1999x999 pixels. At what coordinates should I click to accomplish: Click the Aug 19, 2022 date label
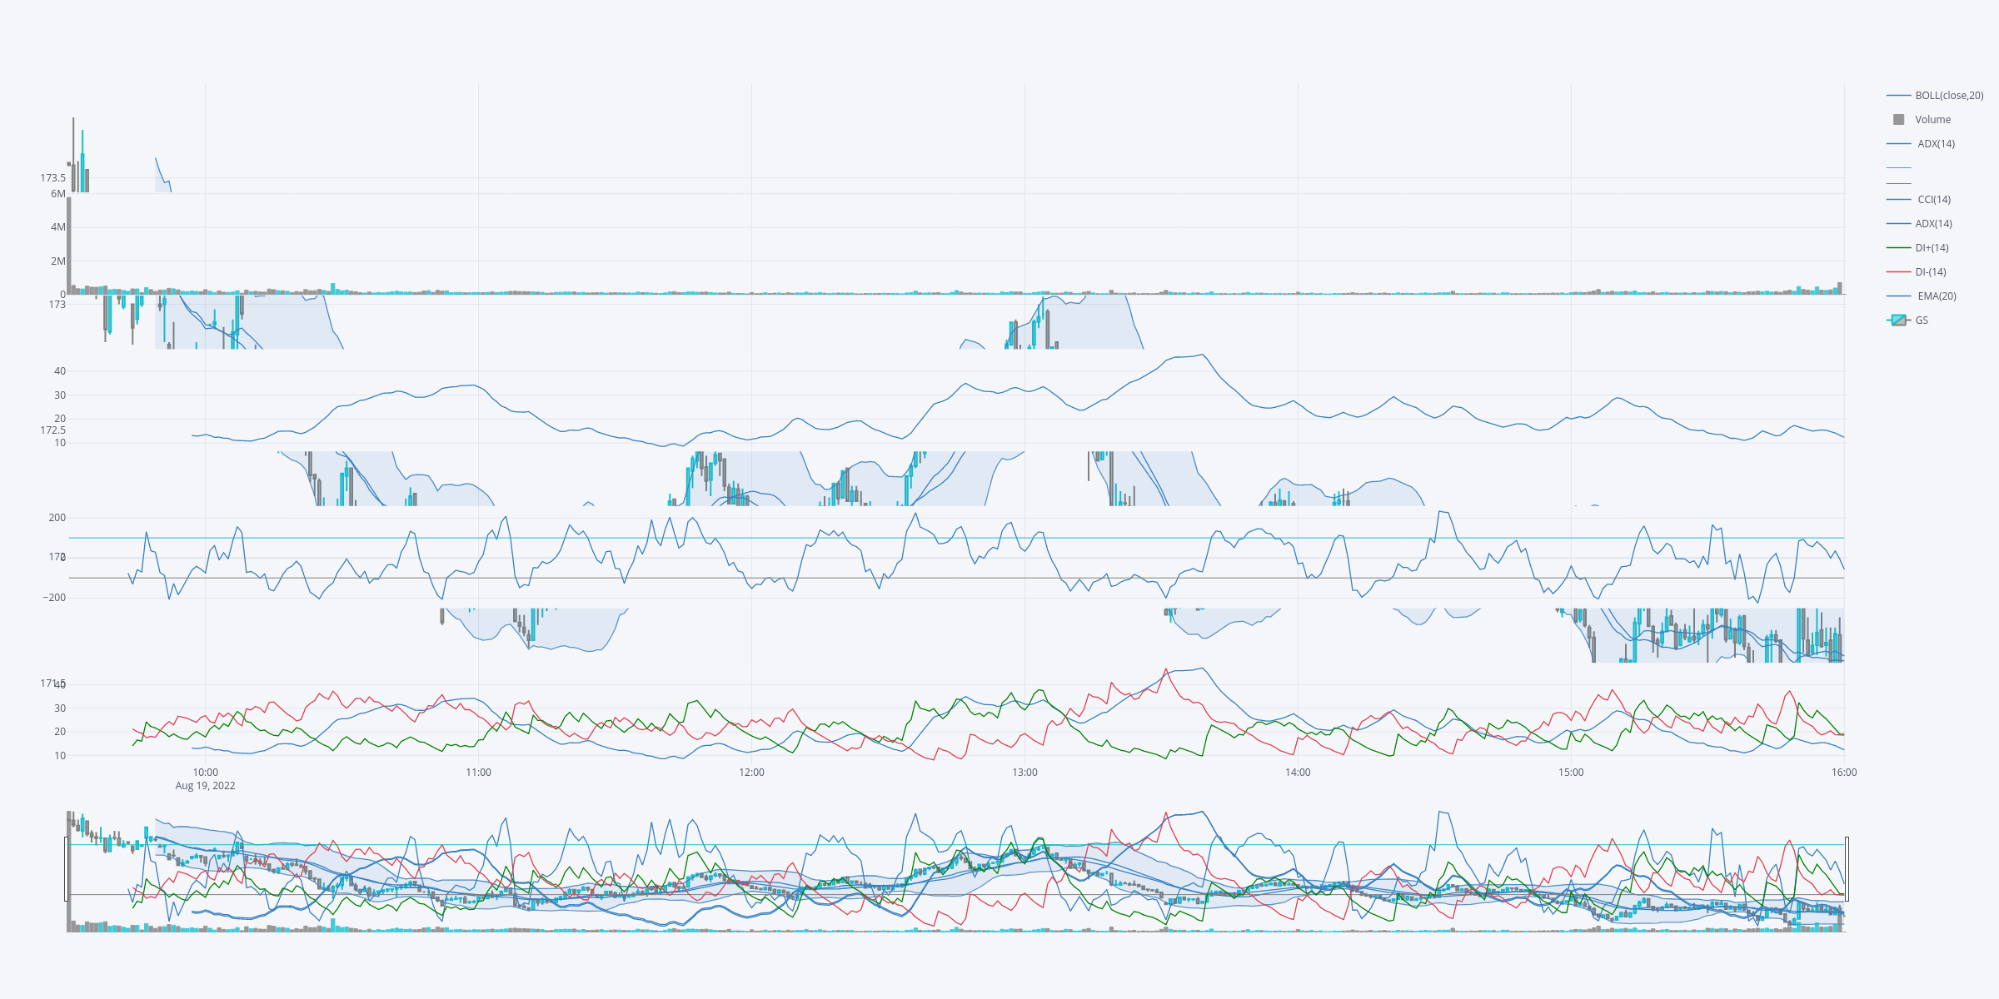point(205,786)
